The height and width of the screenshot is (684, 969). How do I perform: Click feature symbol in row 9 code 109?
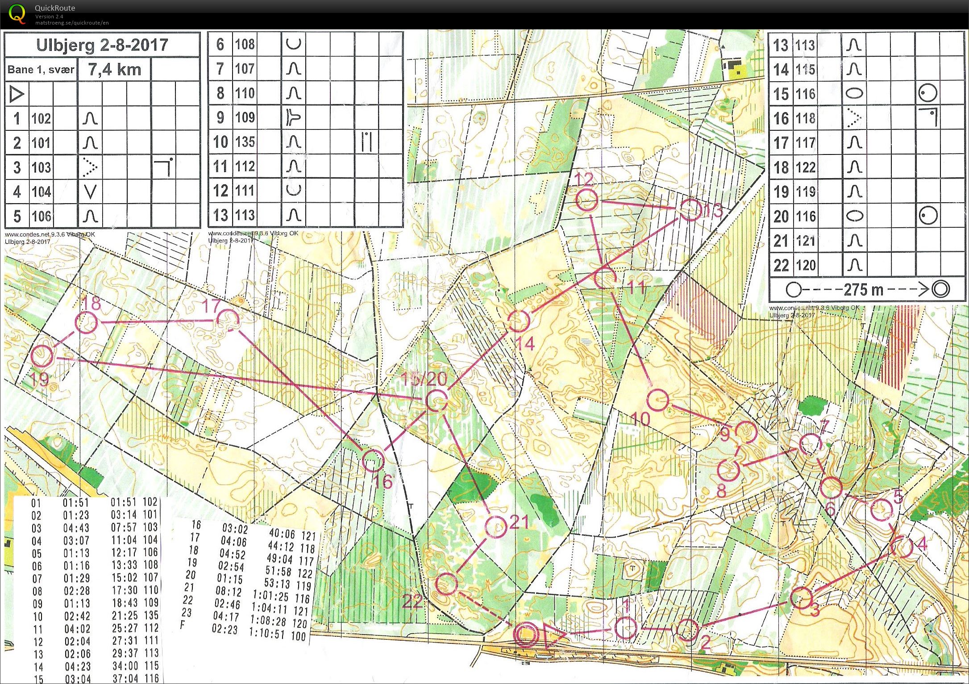tap(293, 117)
